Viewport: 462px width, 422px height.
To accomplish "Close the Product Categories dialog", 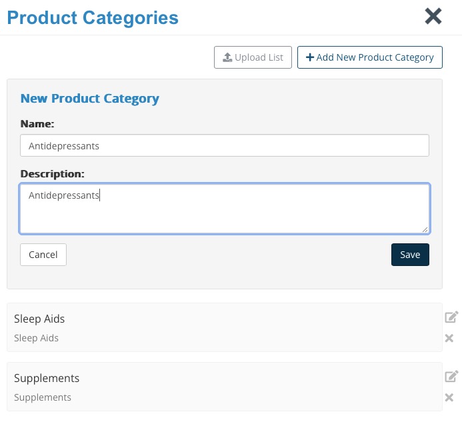I will click(433, 16).
